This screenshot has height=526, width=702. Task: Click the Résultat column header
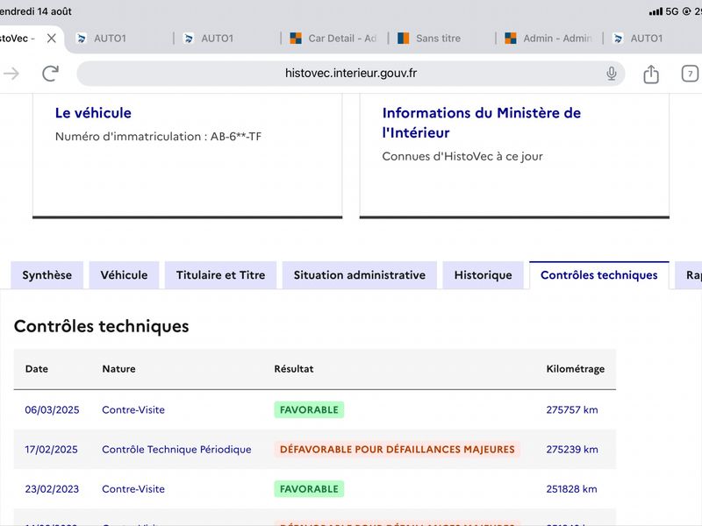[294, 369]
